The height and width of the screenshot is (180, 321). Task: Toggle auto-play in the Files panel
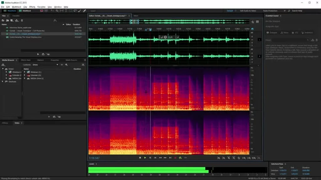(x=48, y=54)
